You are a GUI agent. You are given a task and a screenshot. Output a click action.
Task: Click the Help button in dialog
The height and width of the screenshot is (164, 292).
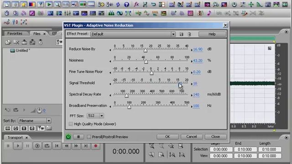212,34
